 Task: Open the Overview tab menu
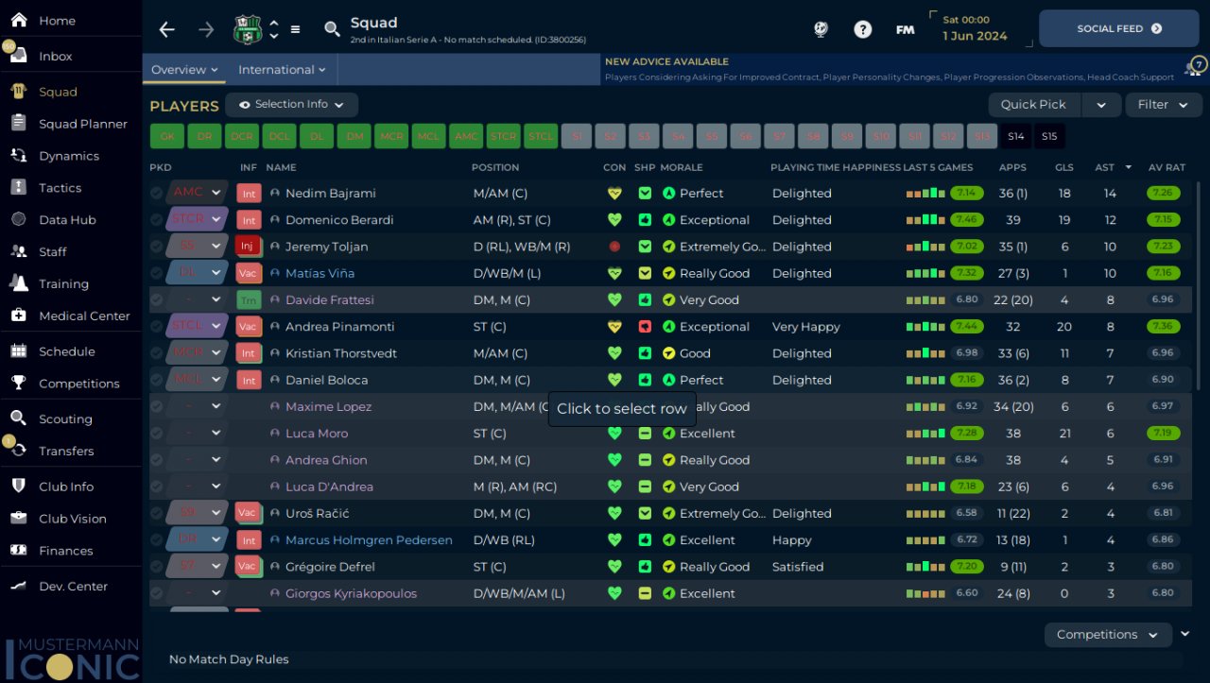coord(184,70)
